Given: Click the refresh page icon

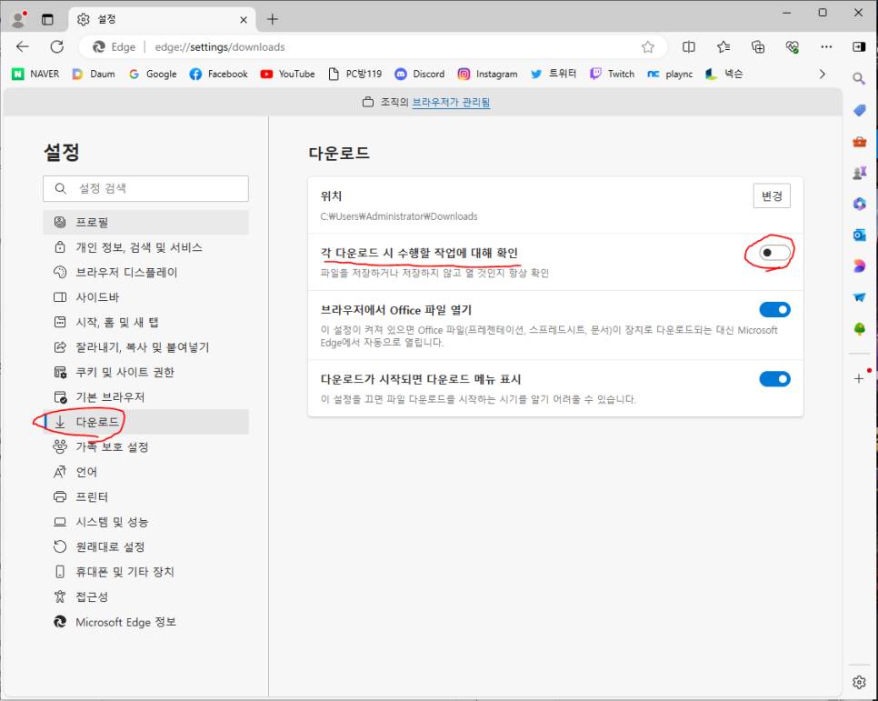Looking at the screenshot, I should (x=56, y=46).
